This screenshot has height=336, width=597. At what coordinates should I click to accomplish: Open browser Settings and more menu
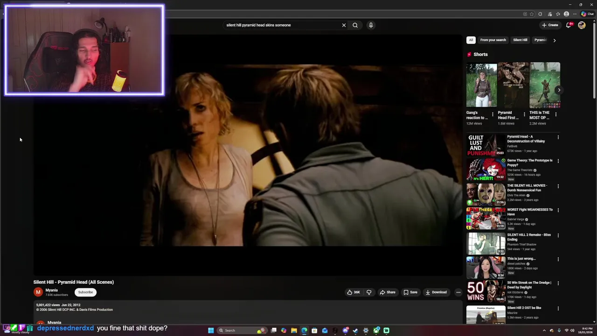(575, 14)
